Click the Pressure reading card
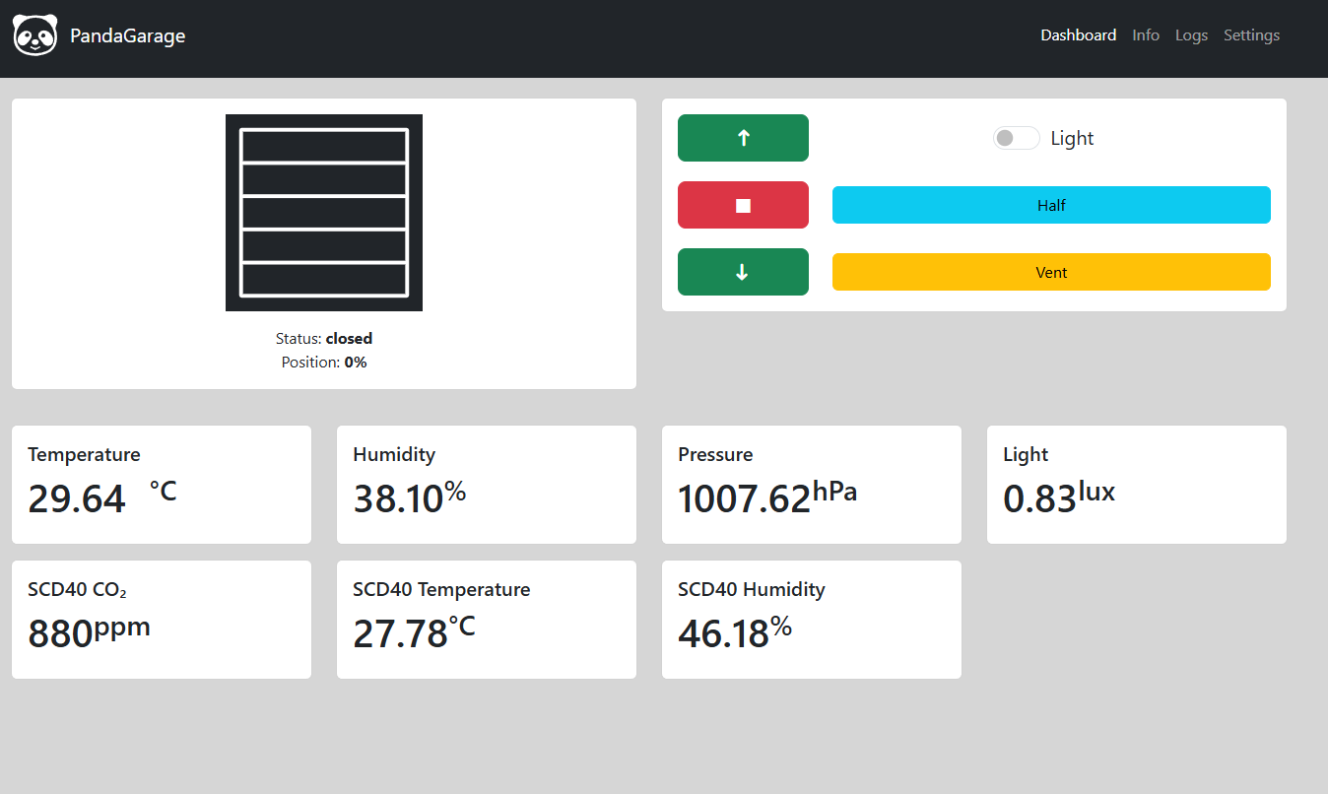This screenshot has height=794, width=1328. coord(812,485)
